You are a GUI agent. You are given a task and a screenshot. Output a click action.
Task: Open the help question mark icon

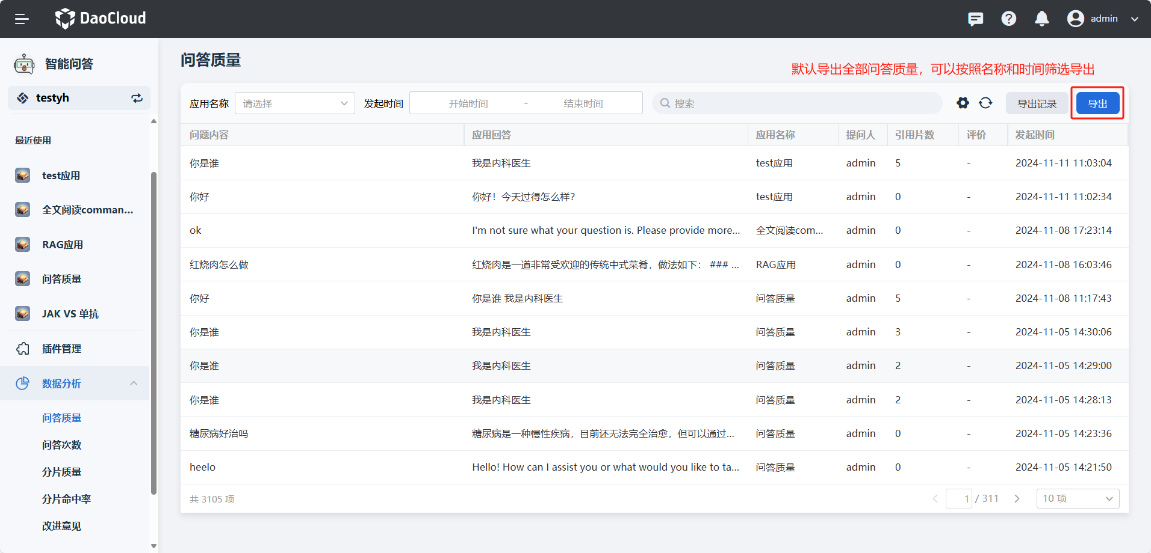[x=1008, y=19]
